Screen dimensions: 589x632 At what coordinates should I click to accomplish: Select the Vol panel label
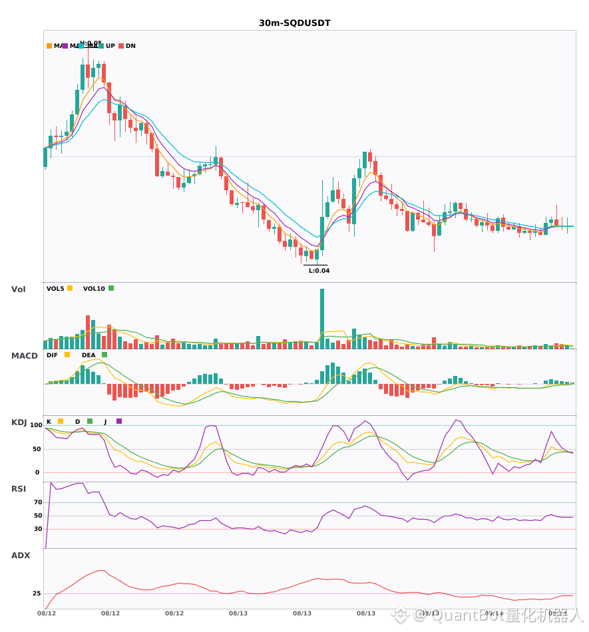pos(18,289)
